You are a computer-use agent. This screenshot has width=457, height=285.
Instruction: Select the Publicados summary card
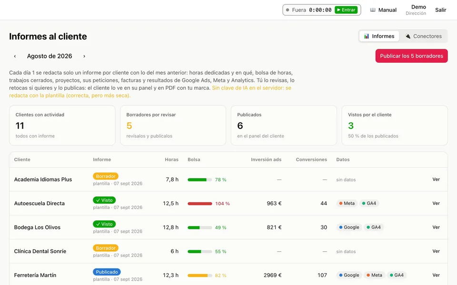click(284, 125)
